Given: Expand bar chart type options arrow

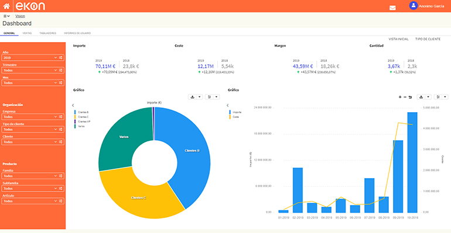Looking at the screenshot, I should coord(445,97).
